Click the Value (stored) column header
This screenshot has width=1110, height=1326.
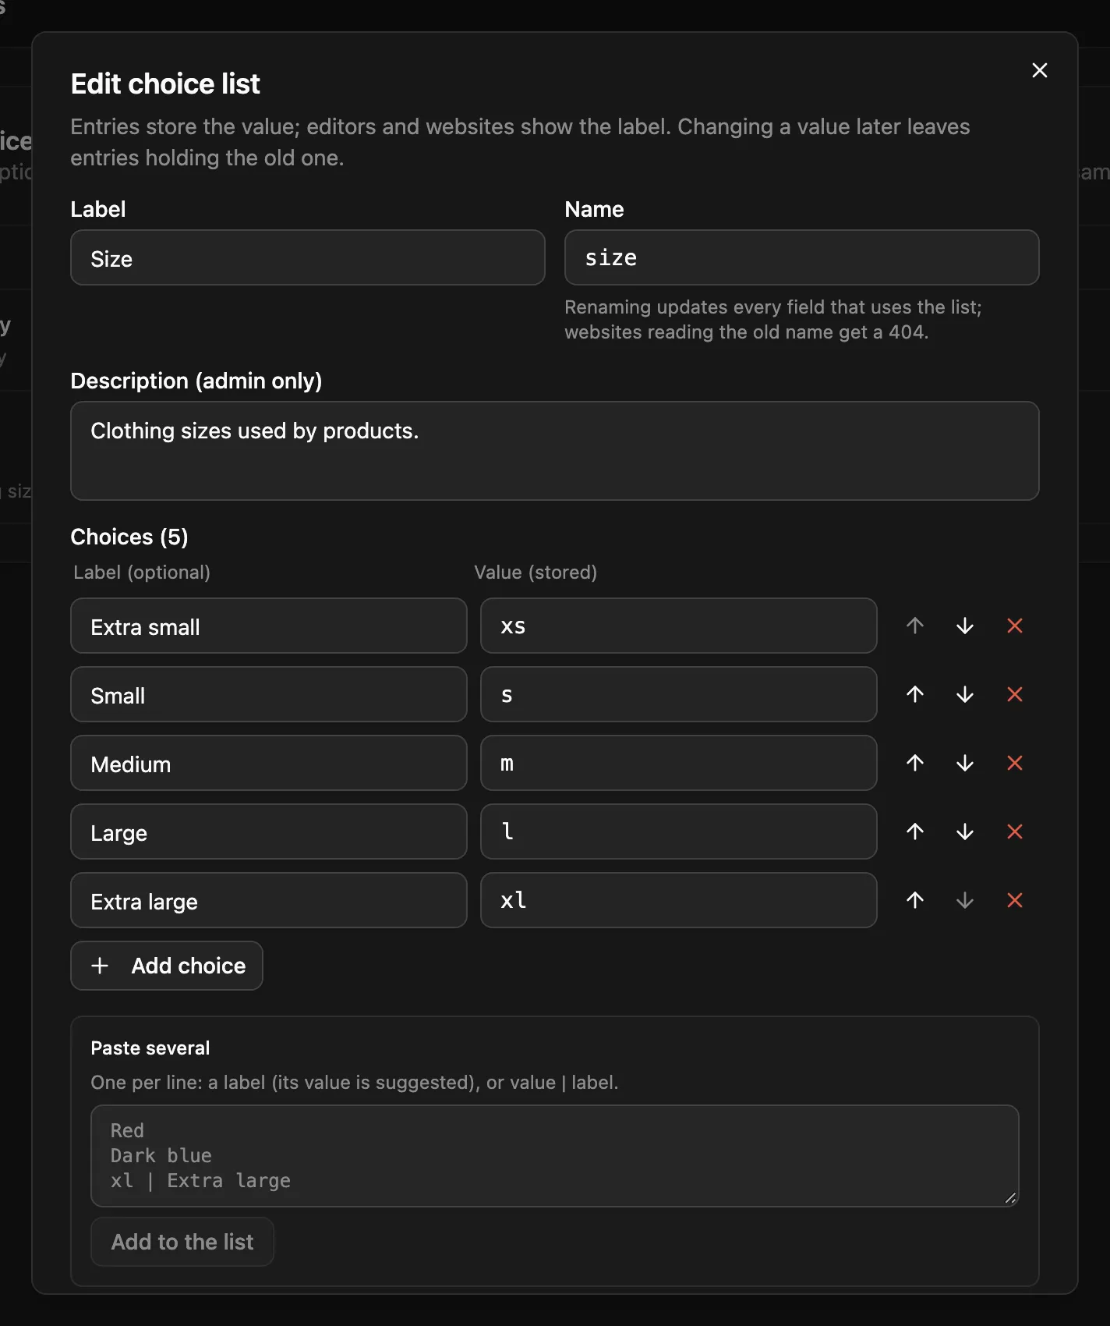point(536,573)
